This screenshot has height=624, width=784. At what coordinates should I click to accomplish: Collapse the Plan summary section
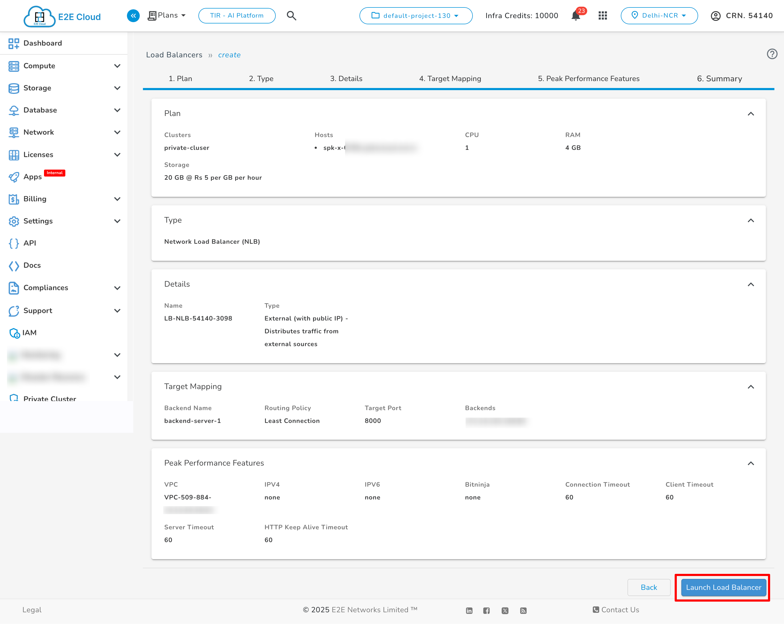coord(751,114)
